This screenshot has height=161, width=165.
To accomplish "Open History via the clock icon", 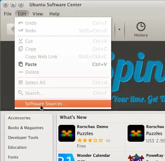I will pyautogui.click(x=141, y=26).
